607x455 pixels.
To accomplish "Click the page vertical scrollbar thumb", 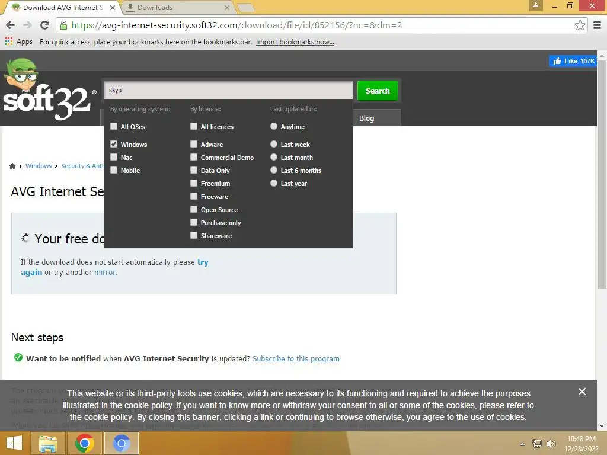I will pos(602,174).
